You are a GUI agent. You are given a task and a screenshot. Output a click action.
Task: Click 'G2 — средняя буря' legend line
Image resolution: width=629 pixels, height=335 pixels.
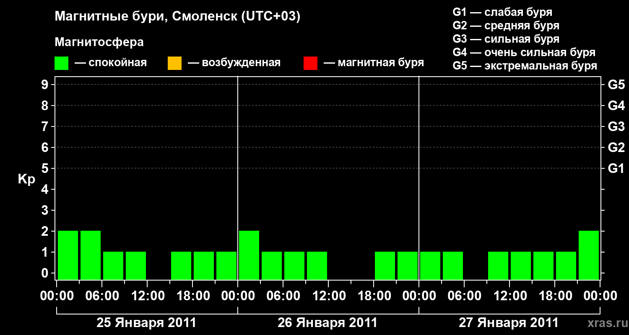506,26
